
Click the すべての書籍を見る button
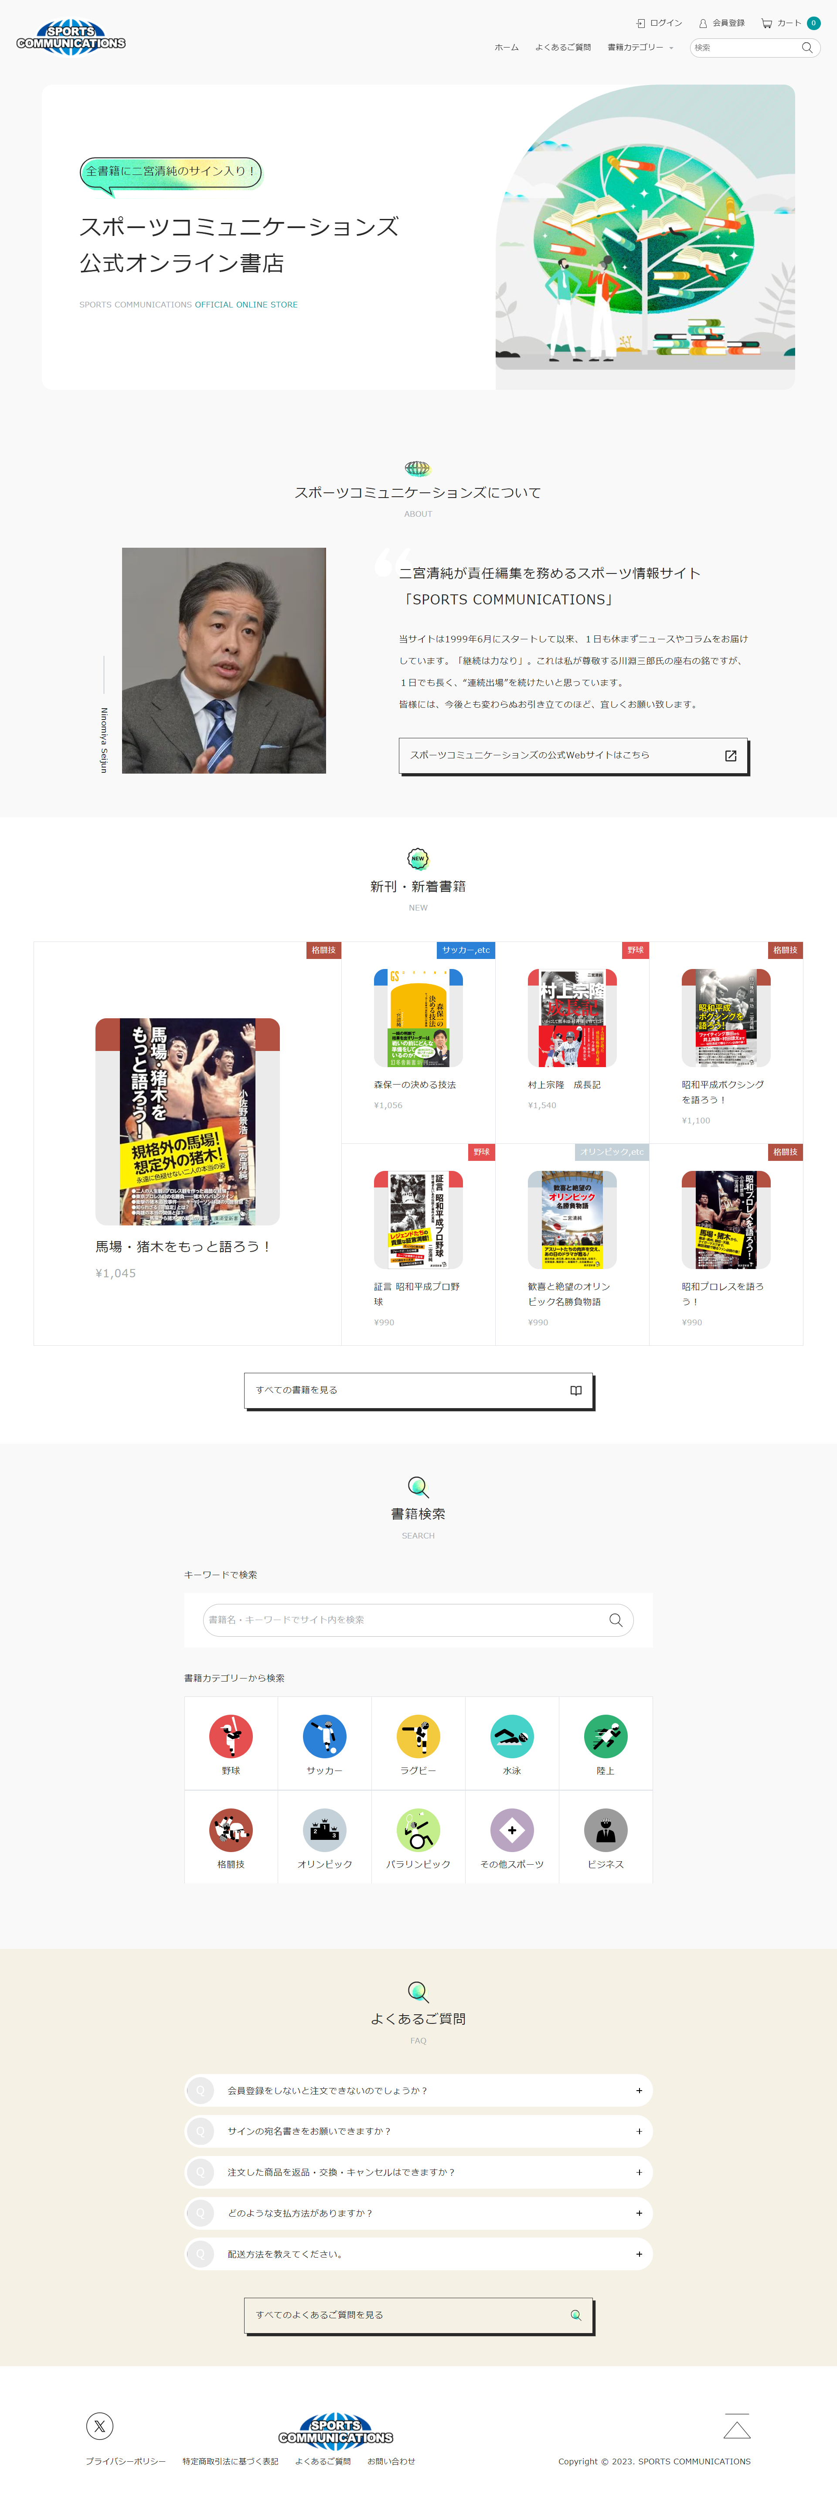click(418, 1390)
